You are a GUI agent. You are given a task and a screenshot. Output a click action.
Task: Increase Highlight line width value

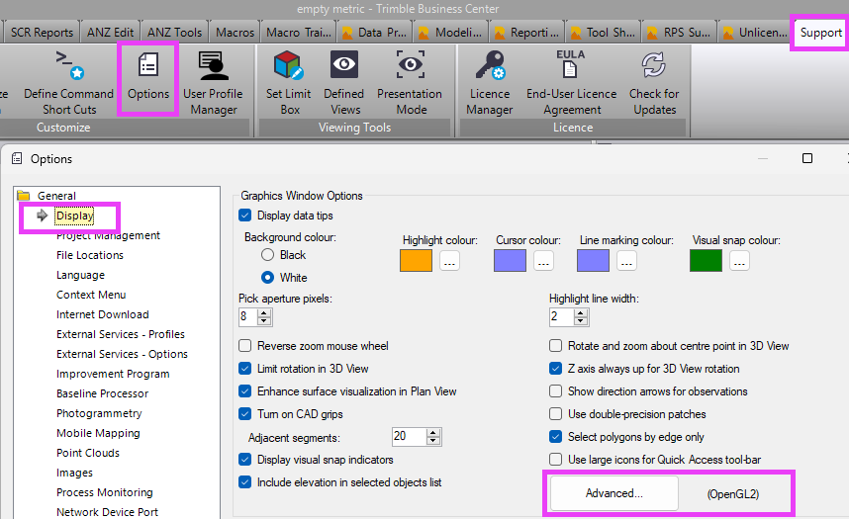[581, 312]
